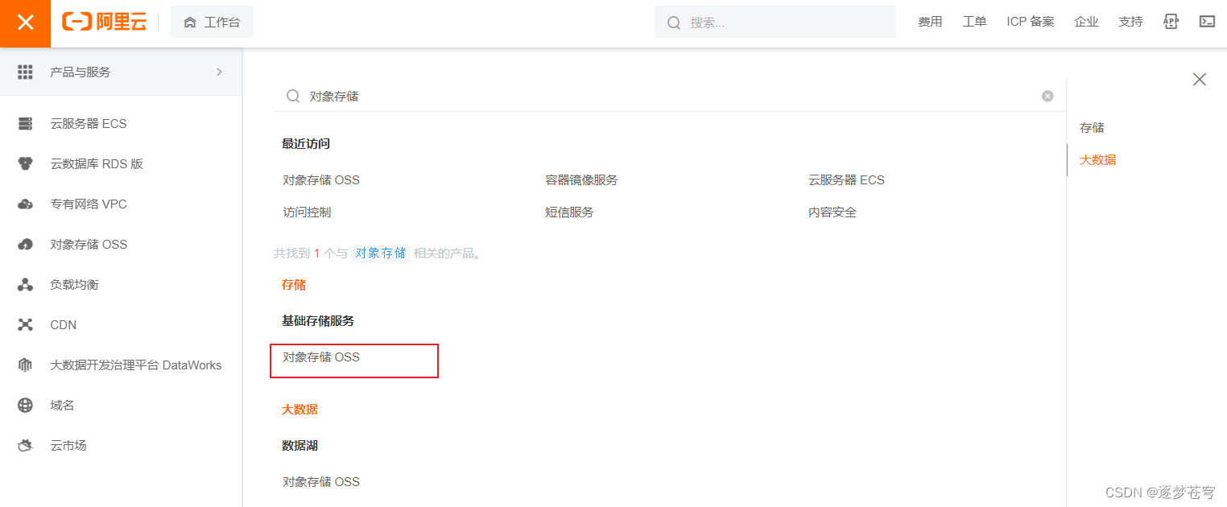Clear the product search text

point(1047,96)
